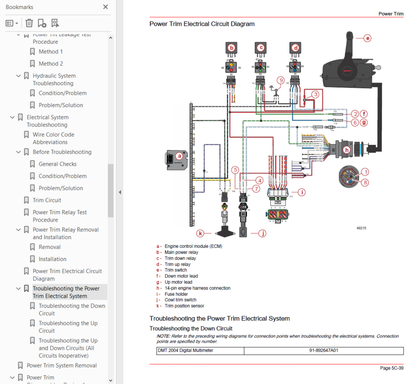Click legend entry 'Cowl trim switch'
This screenshot has width=420, height=384.
[180, 300]
